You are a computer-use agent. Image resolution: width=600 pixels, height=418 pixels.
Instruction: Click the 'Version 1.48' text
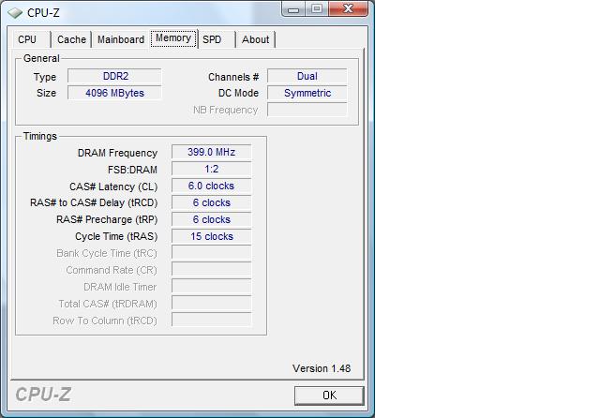pyautogui.click(x=322, y=368)
